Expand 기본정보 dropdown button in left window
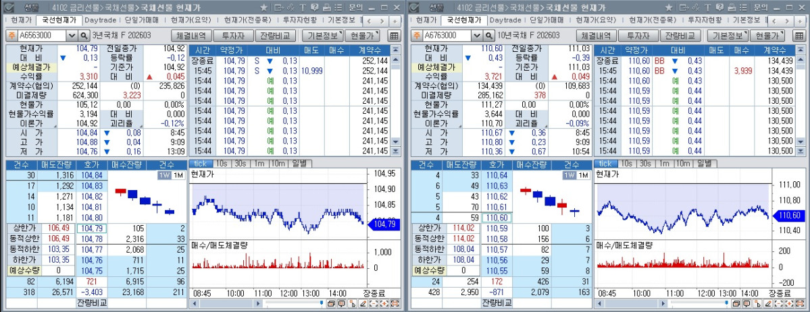The height and width of the screenshot is (312, 810). (322, 36)
